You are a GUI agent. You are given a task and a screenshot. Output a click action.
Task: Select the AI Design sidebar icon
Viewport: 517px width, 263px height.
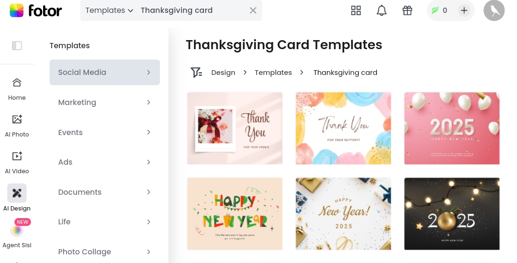tap(17, 193)
